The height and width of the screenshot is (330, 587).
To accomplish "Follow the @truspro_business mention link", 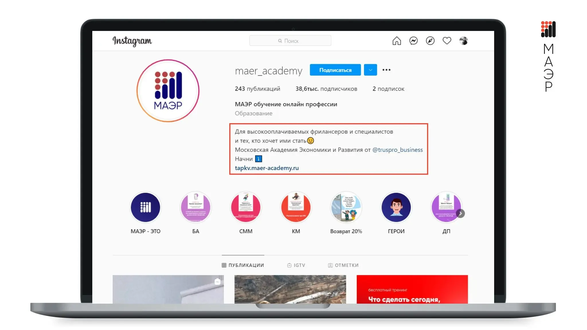I will (397, 150).
